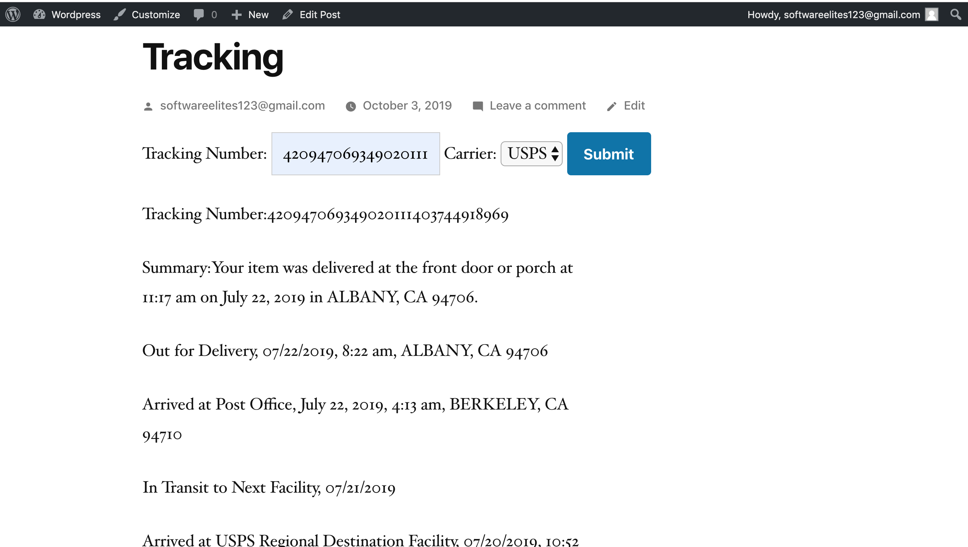The height and width of the screenshot is (547, 968).
Task: Open the comments bubble icon
Action: [x=199, y=14]
